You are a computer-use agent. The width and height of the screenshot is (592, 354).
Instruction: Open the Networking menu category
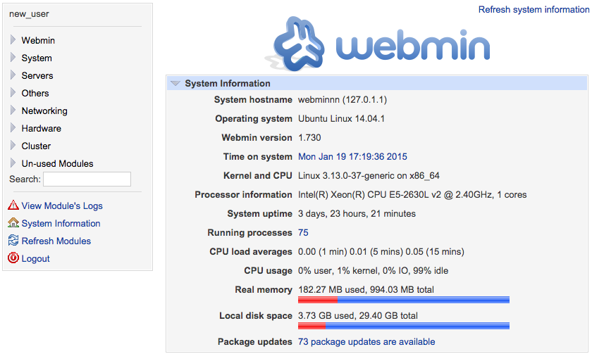pyautogui.click(x=44, y=110)
